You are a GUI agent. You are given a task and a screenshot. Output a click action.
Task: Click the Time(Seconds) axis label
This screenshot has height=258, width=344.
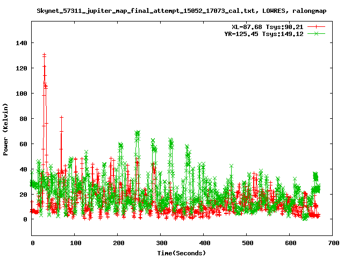pos(182,253)
